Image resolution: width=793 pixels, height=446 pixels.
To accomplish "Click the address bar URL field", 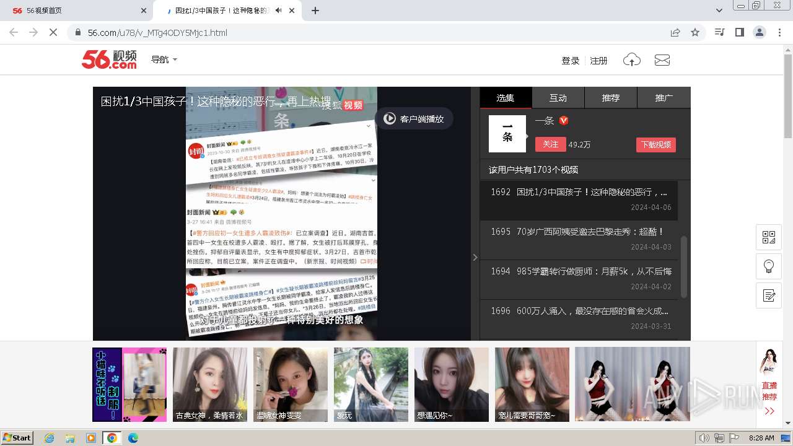I will (x=372, y=32).
